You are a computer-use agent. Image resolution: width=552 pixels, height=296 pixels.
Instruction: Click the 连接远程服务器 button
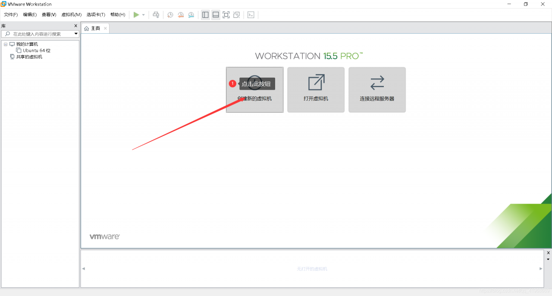(x=377, y=90)
